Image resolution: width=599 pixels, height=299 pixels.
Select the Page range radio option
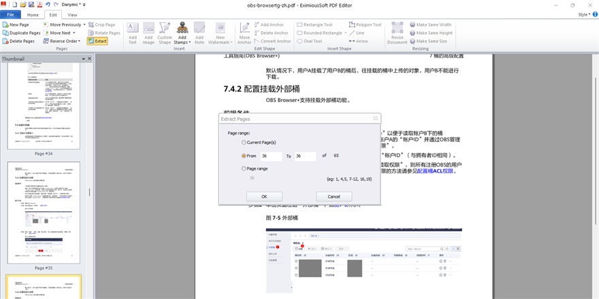[244, 169]
